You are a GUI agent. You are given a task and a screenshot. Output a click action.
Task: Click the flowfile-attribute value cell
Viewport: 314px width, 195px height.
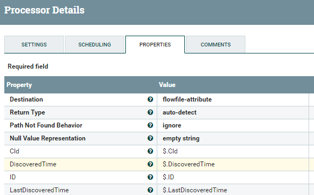tap(233, 99)
